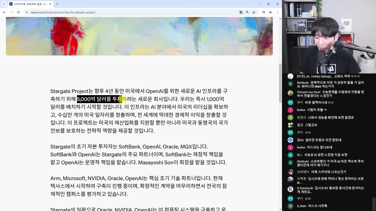This screenshot has width=376, height=211.
Task: Open the tab search dropdown arrow
Action: (x=4, y=4)
